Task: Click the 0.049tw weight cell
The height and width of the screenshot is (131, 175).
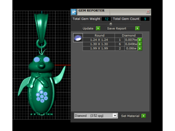Action: pyautogui.click(x=131, y=44)
